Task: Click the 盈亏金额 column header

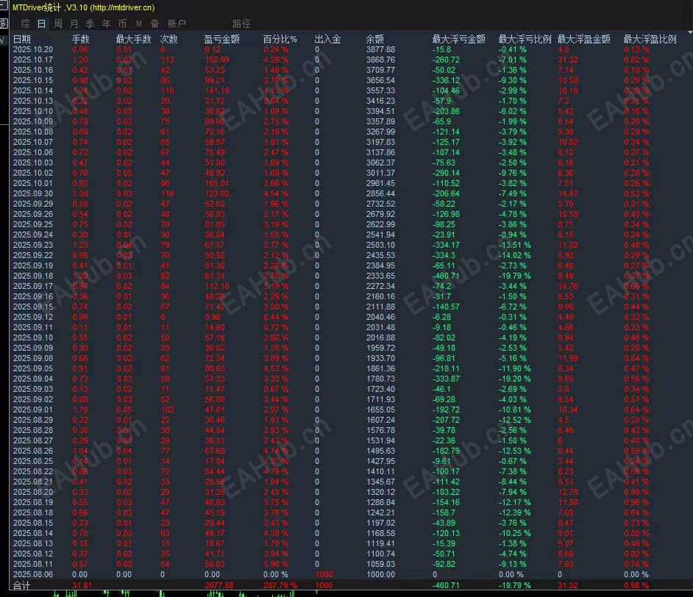Action: 222,39
